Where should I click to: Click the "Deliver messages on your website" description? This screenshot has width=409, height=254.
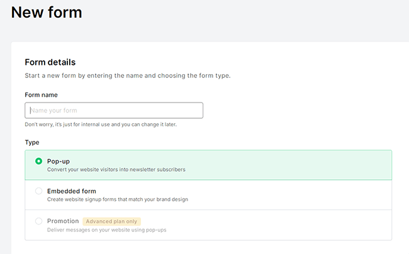106,230
